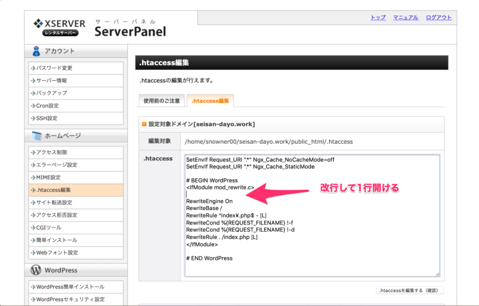Viewport: 479px width, 306px height.
Task: Click the homepage section icon
Action: [36, 136]
